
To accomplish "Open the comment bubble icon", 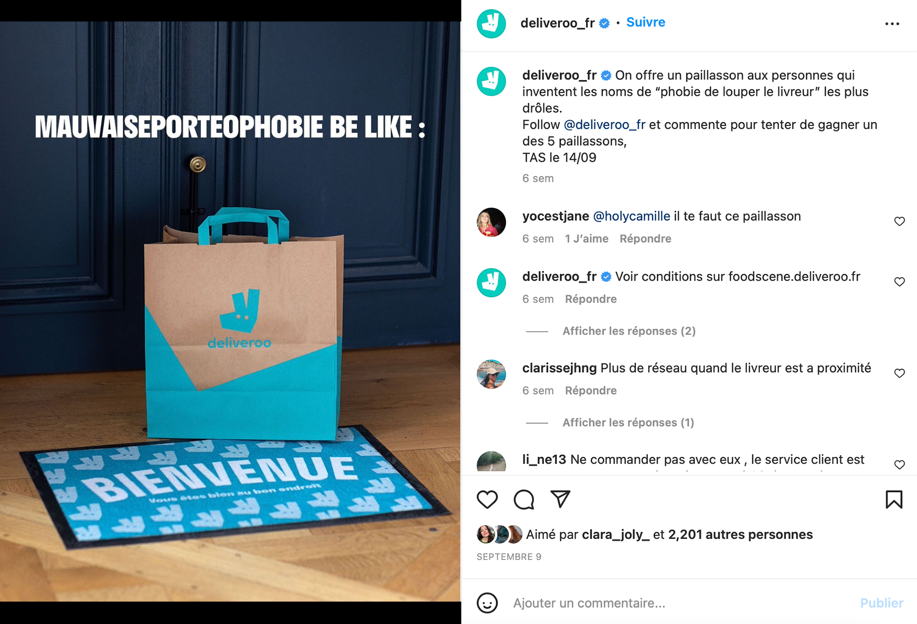I will coord(524,499).
